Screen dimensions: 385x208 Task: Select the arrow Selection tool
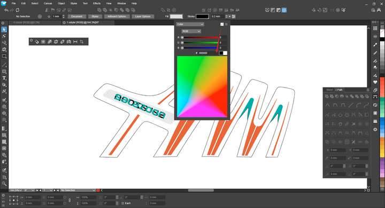(4, 30)
